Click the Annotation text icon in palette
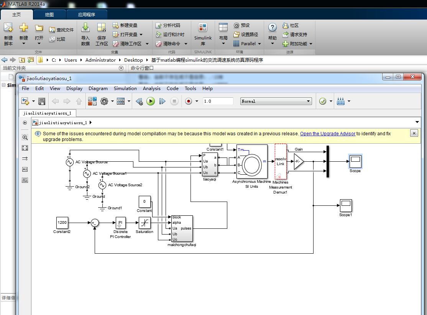This screenshot has width=427, height=315. click(x=25, y=169)
